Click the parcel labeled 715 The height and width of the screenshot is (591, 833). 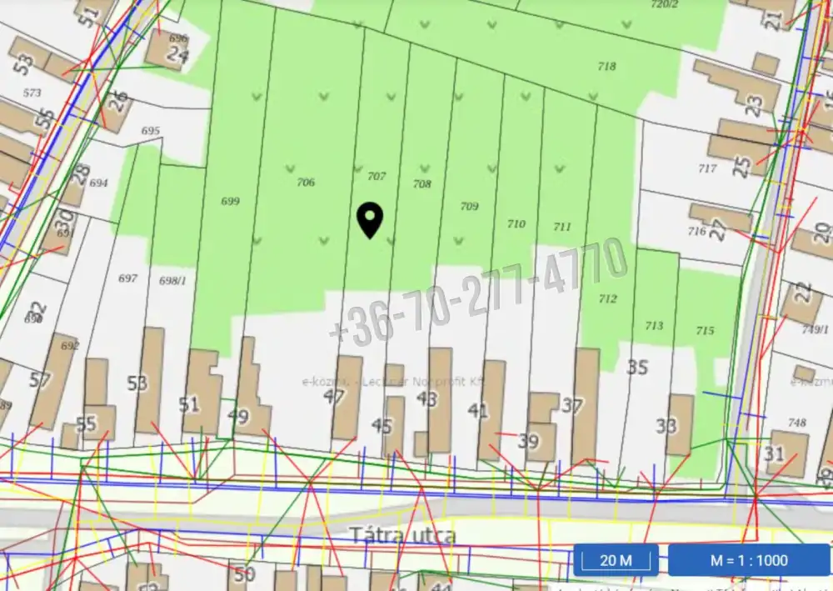(x=705, y=331)
